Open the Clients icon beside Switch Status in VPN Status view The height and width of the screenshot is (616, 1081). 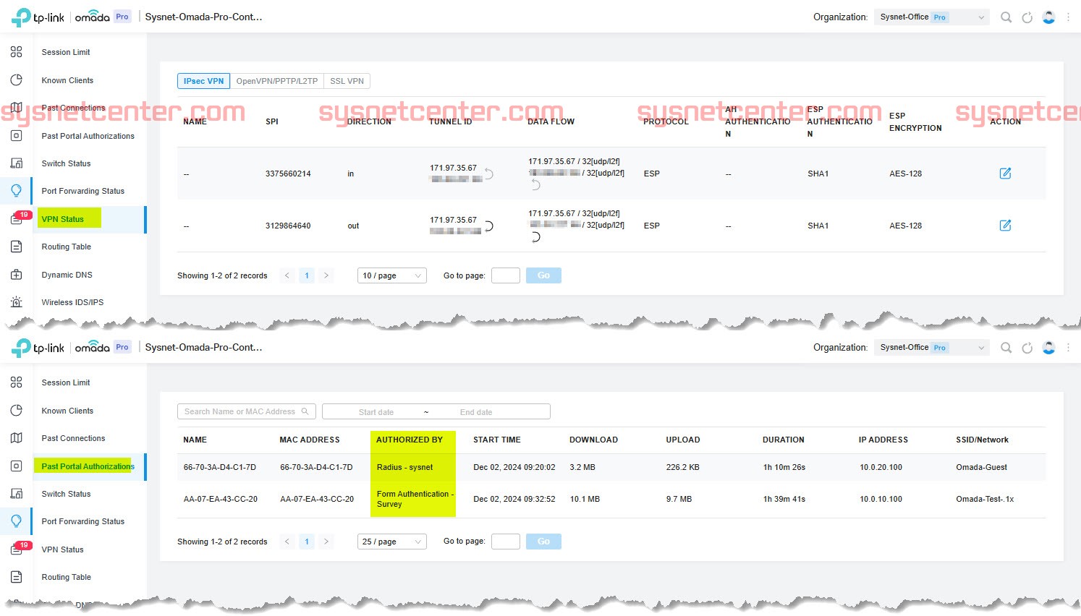[x=17, y=163]
